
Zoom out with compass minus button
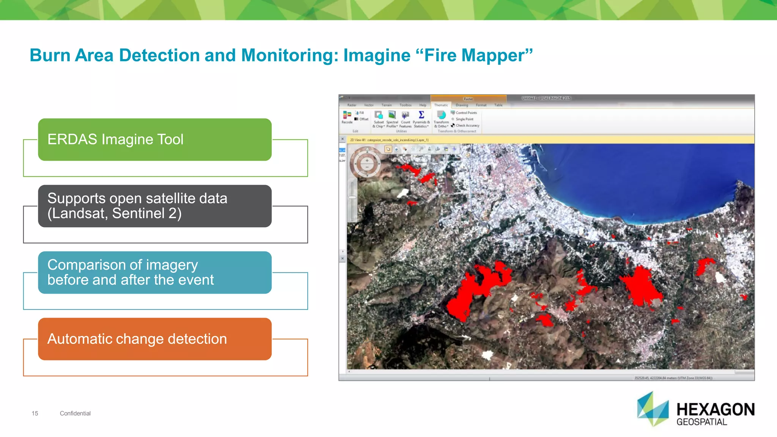click(x=367, y=167)
